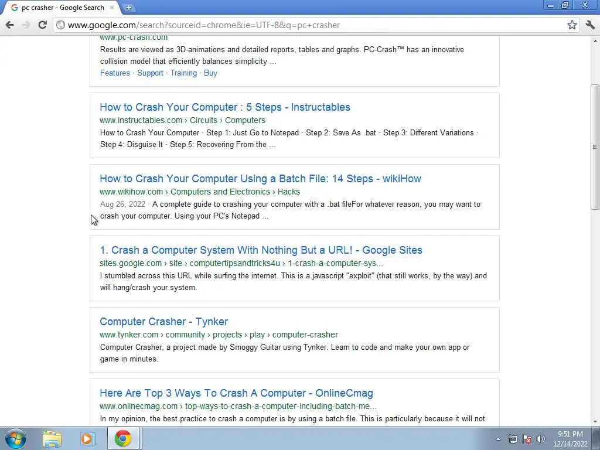Viewport: 600px width, 450px height.
Task: Click the PC-Crash result snippet 'Results are viewed as 3D-animations'
Action: pos(282,56)
